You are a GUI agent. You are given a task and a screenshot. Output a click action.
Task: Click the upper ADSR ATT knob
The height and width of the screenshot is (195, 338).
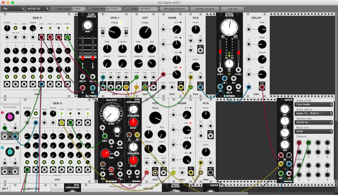pyautogui.click(x=176, y=29)
